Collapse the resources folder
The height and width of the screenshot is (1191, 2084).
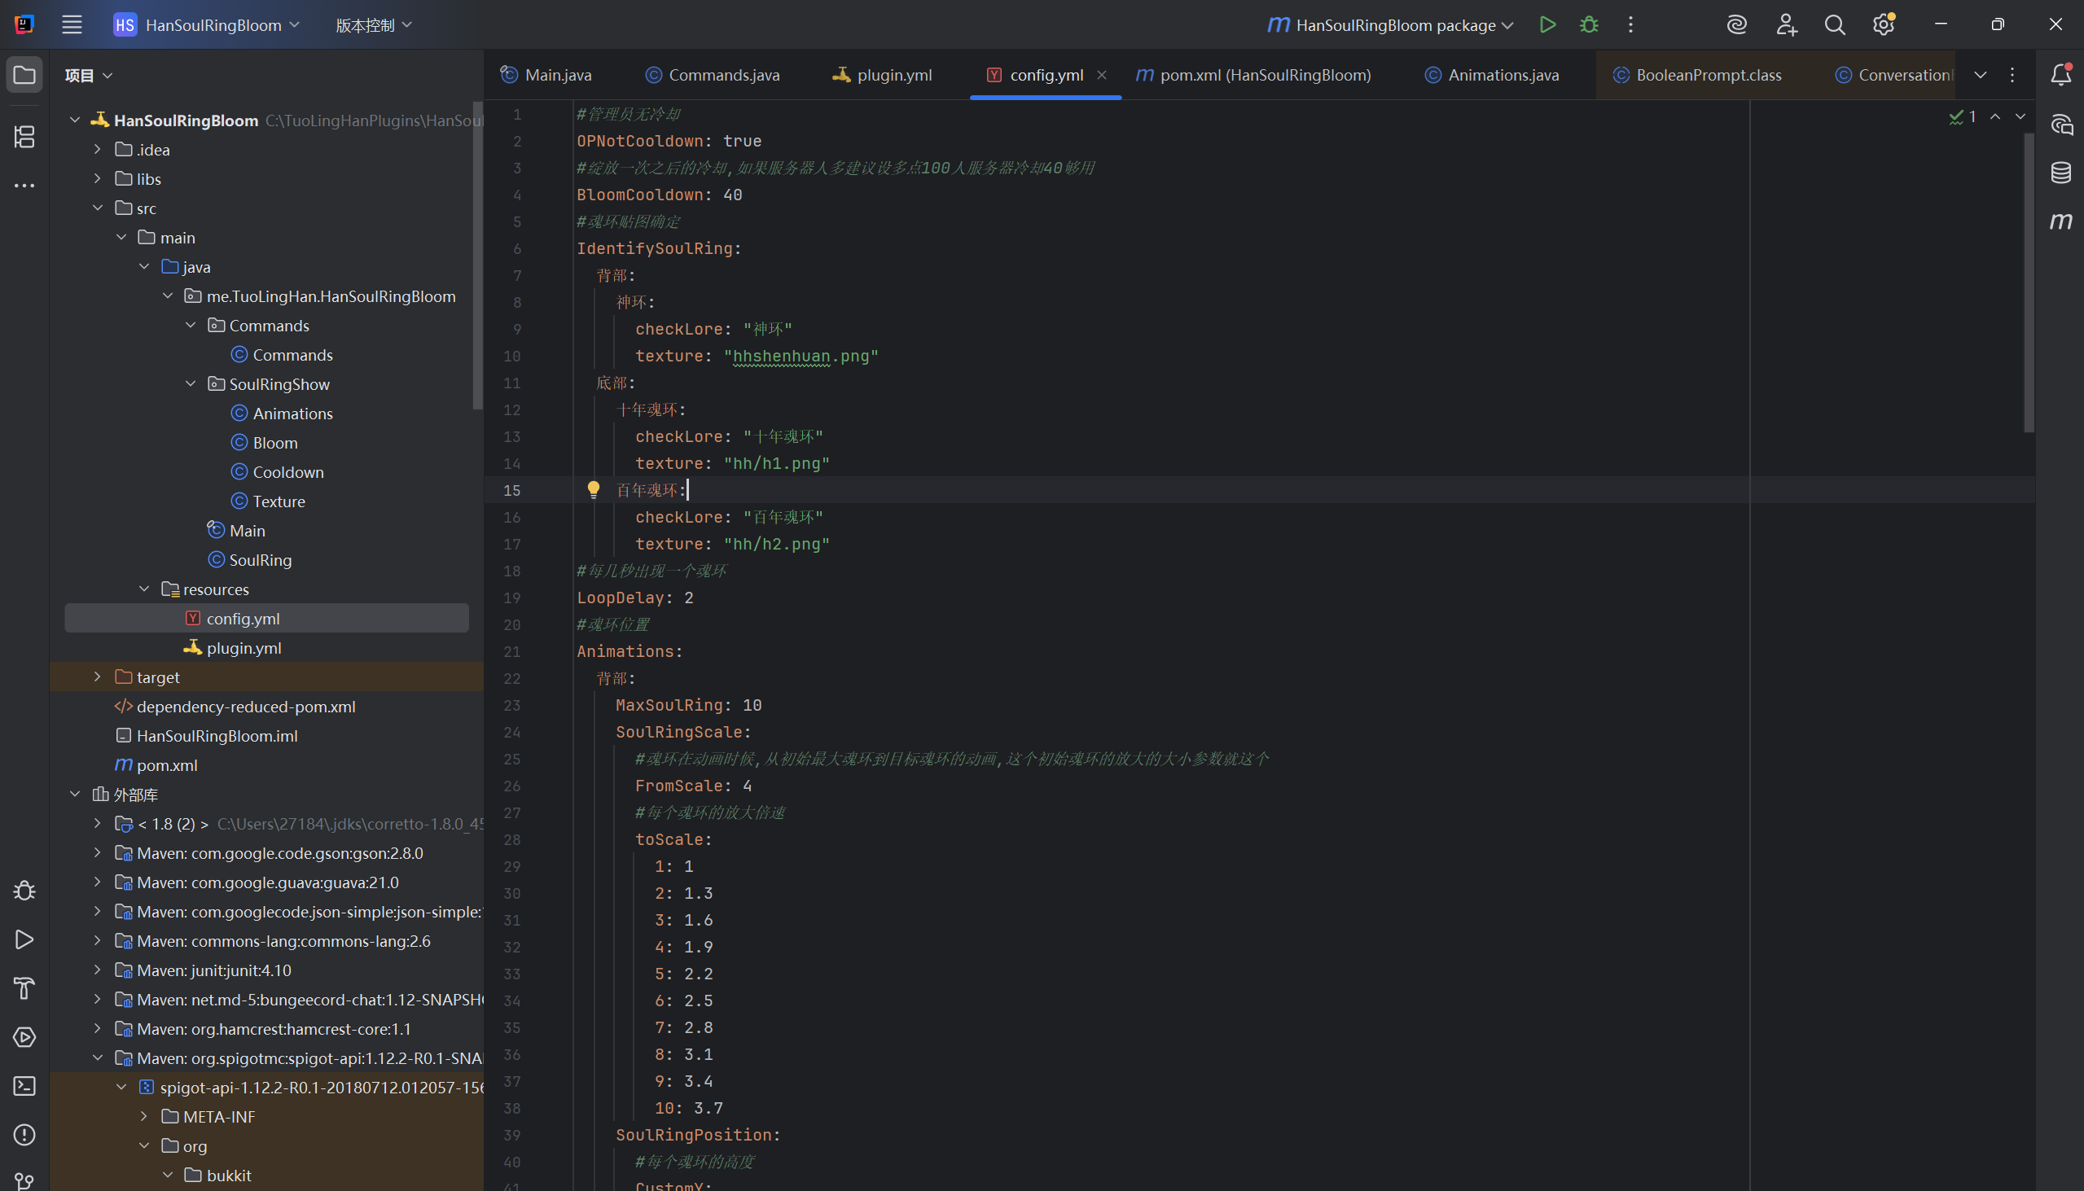(144, 589)
